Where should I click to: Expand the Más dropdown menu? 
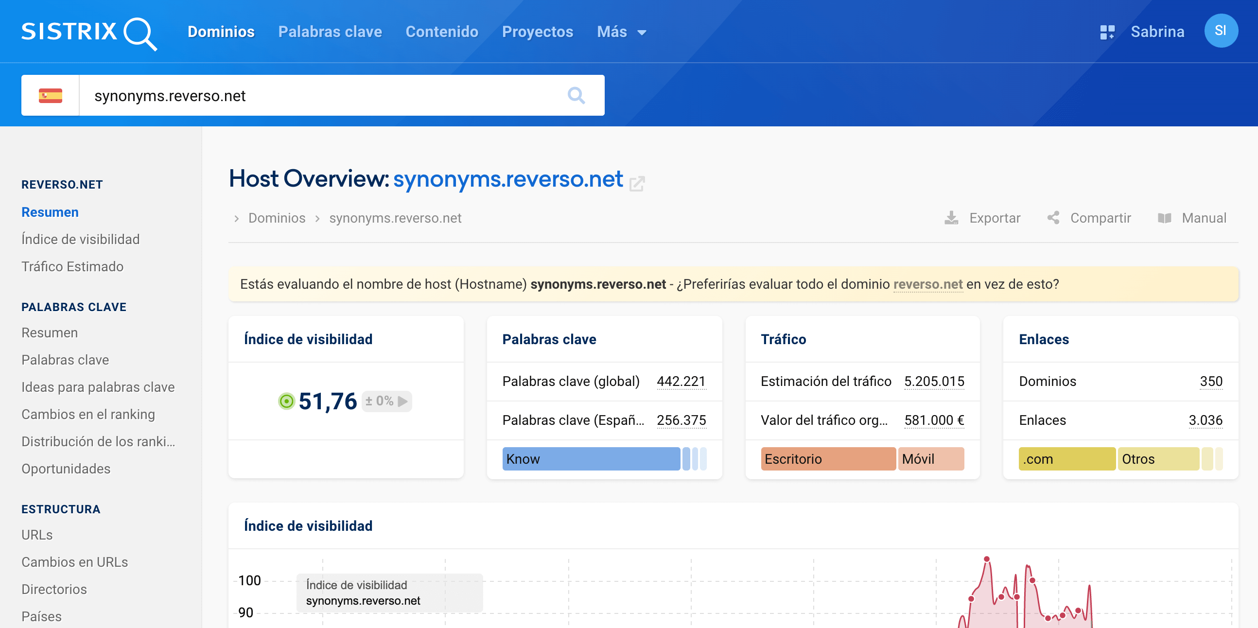(621, 32)
